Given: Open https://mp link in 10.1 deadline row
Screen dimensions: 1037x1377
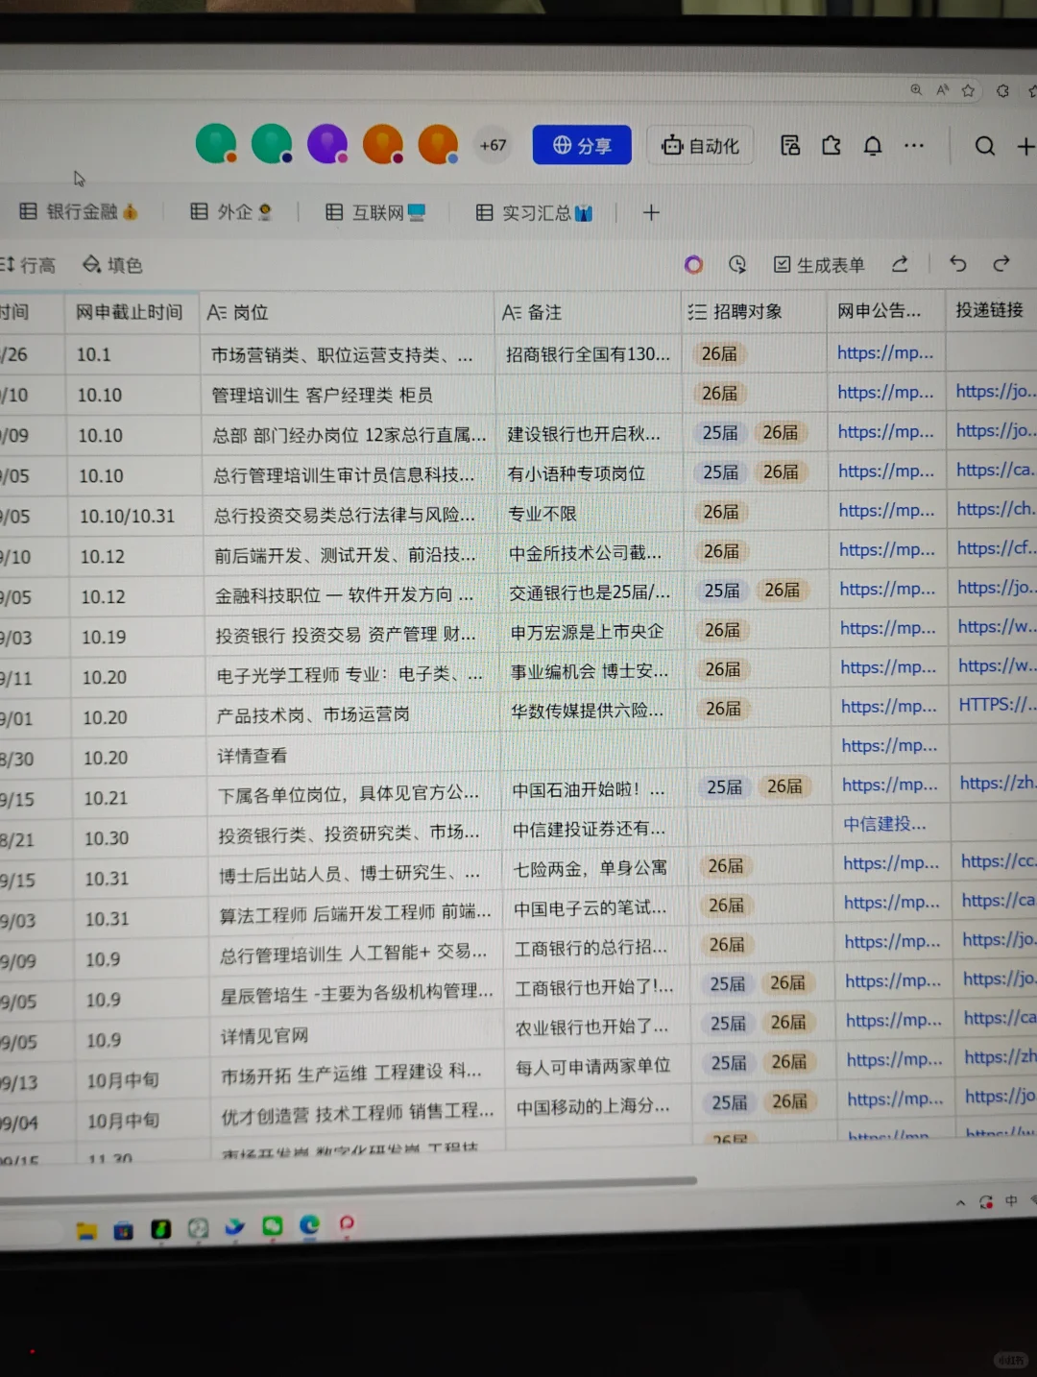Looking at the screenshot, I should point(885,352).
